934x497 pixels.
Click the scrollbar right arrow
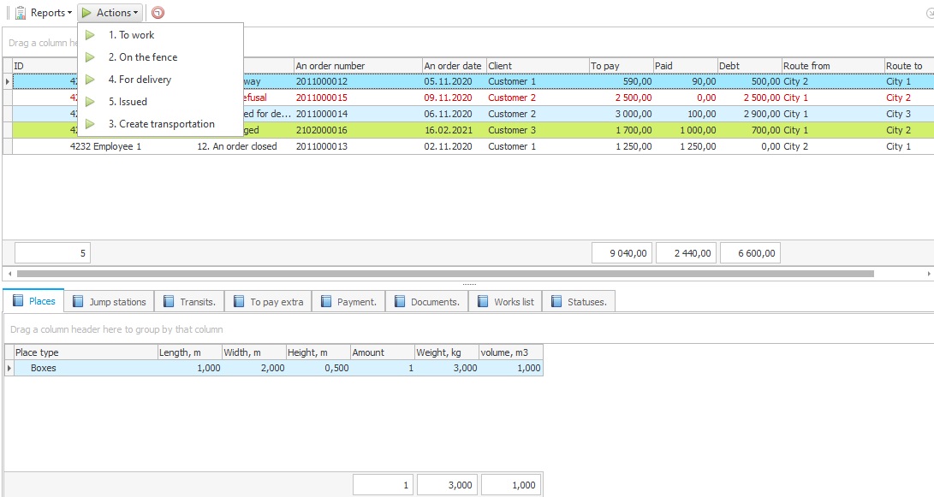[929, 274]
